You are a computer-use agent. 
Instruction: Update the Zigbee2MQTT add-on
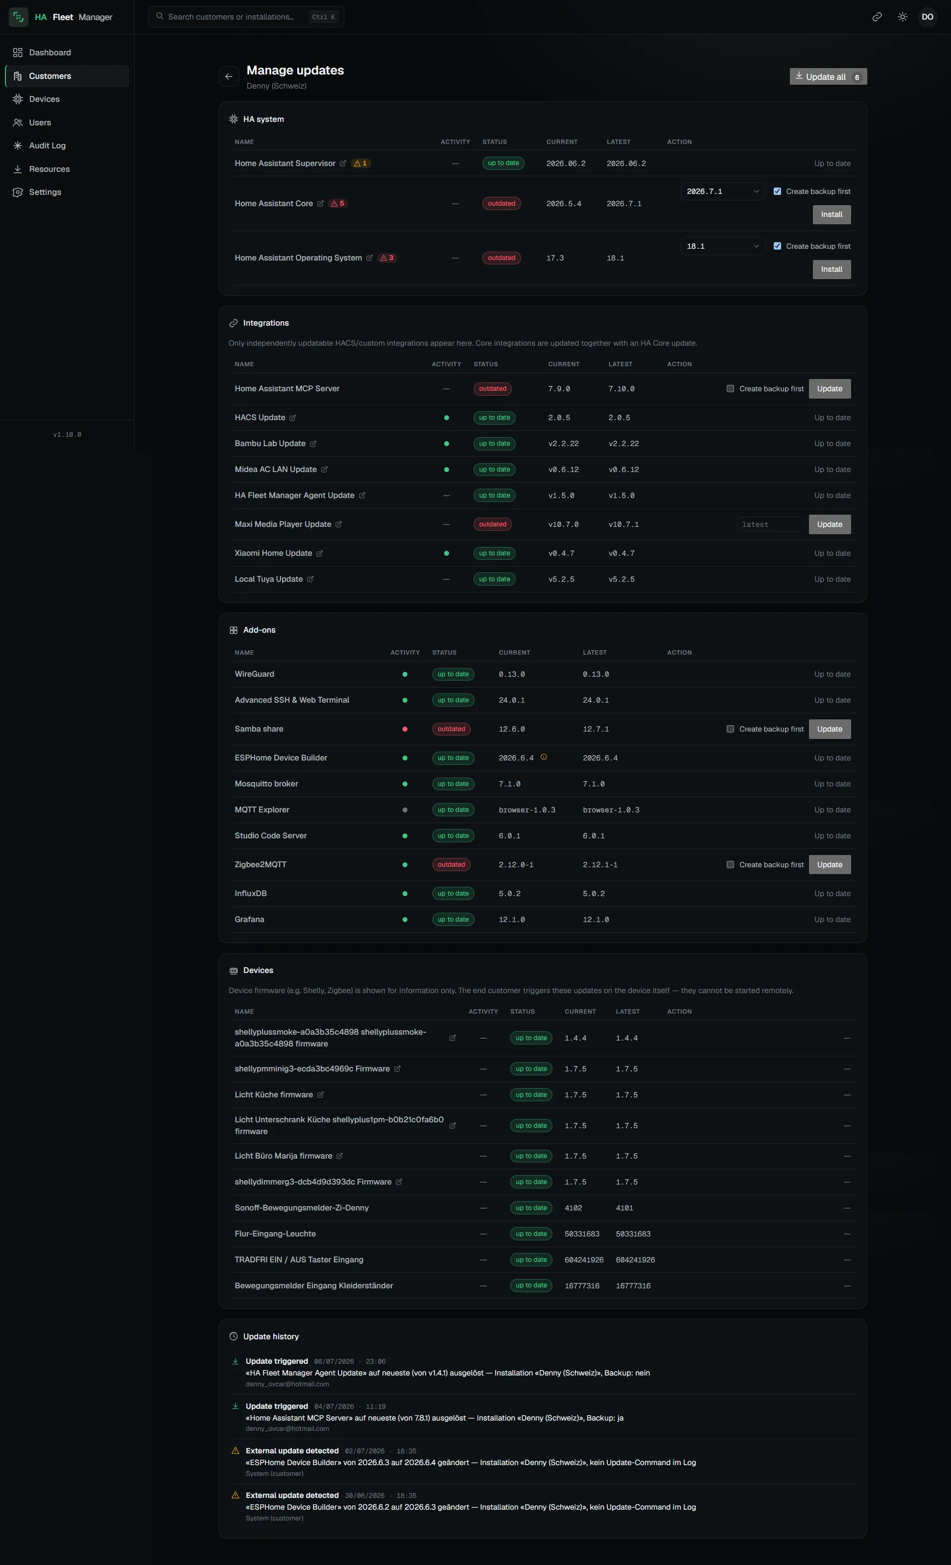click(x=830, y=864)
